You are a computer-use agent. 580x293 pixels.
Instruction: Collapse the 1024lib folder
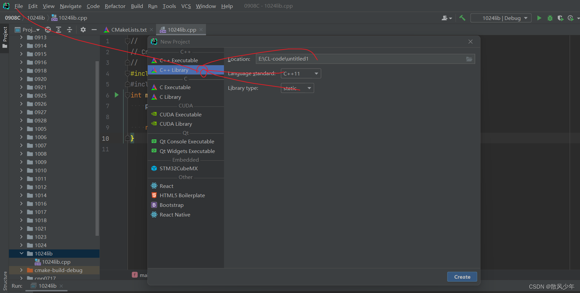[21, 253]
